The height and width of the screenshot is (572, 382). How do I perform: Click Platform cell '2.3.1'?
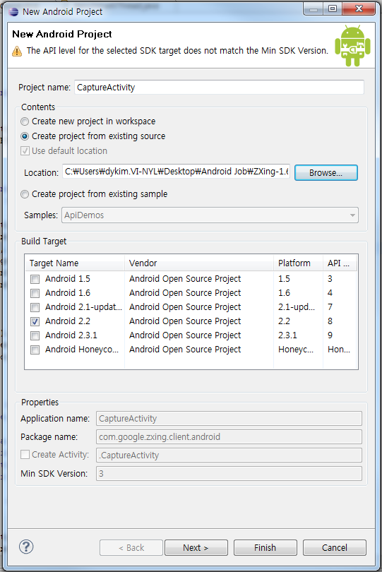(287, 335)
